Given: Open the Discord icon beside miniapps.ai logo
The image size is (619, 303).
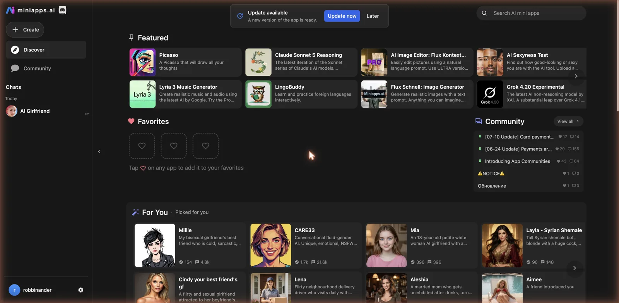Looking at the screenshot, I should tap(62, 10).
